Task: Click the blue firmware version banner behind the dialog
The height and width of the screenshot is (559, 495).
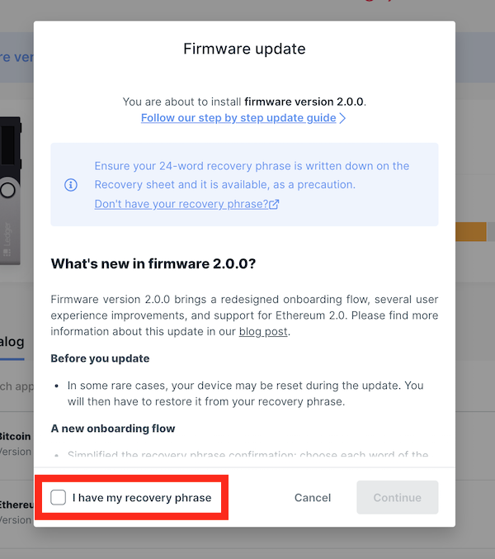Action: (x=16, y=58)
